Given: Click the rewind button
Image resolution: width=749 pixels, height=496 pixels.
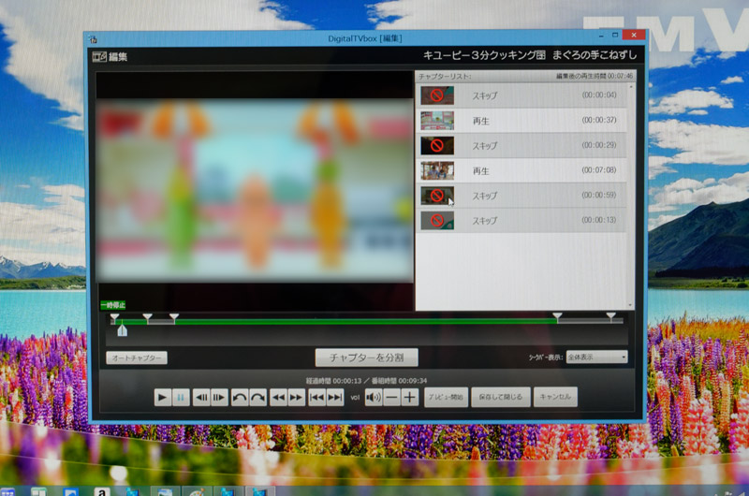Looking at the screenshot, I should pos(278,398).
